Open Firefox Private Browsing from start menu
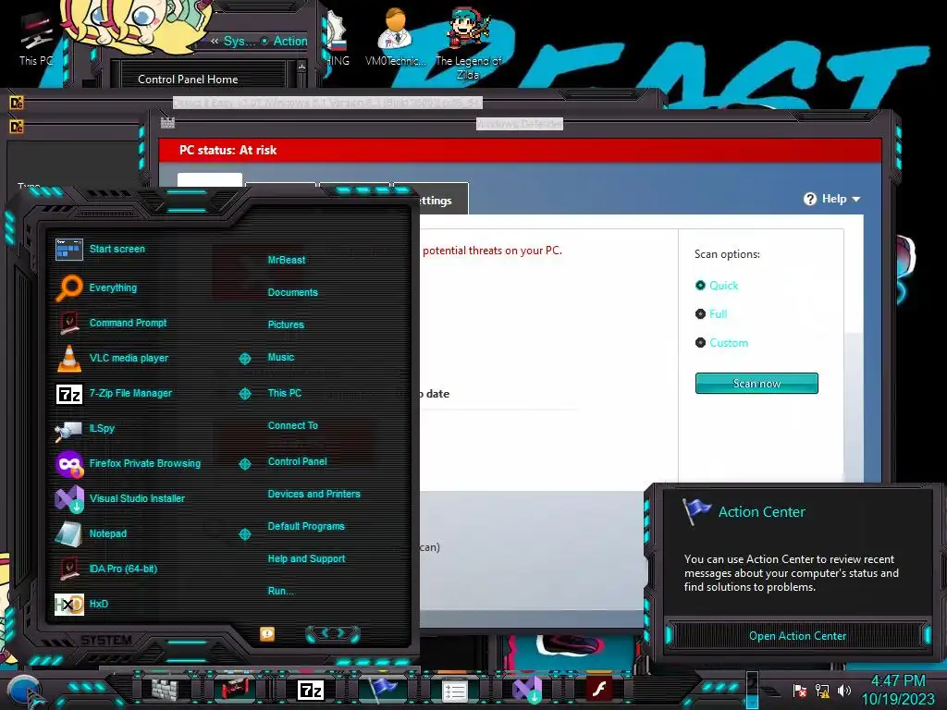 129,463
